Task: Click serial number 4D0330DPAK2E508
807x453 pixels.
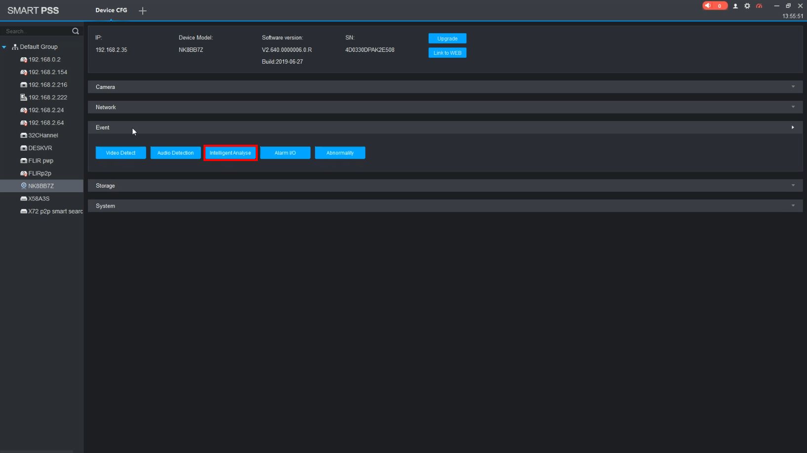Action: (x=370, y=50)
